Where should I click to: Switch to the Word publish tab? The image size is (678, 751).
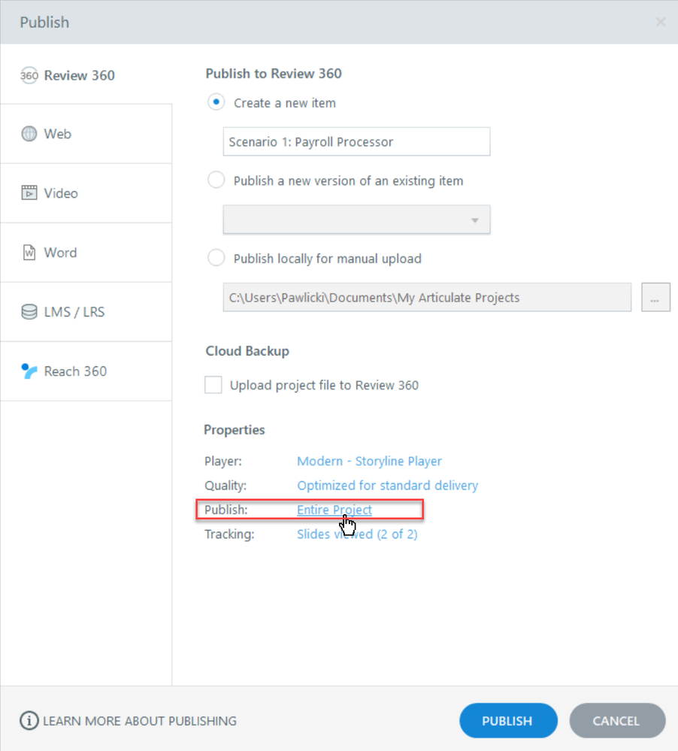coord(86,253)
